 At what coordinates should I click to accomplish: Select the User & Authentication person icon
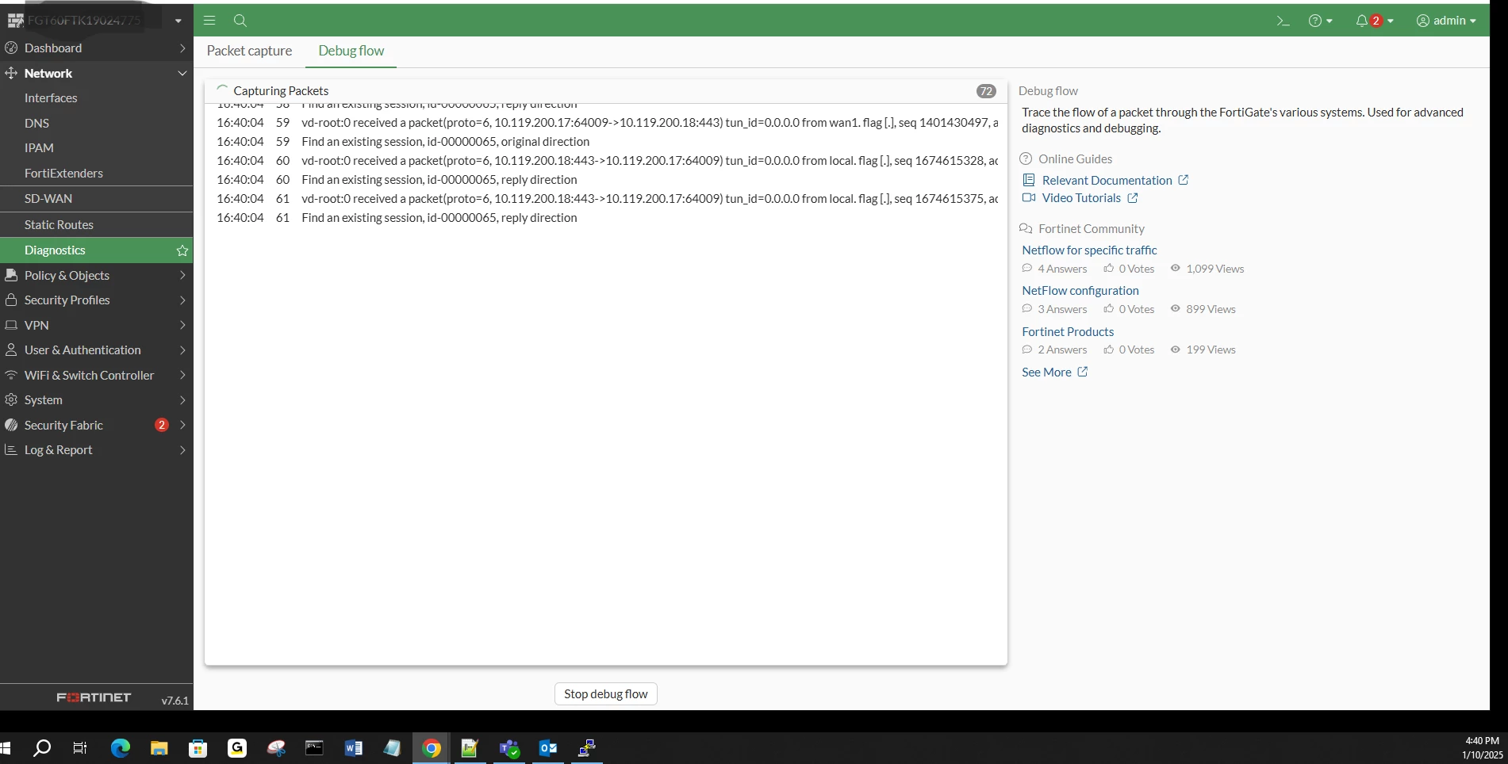tap(11, 350)
